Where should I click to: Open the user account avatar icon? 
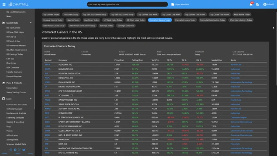click(x=265, y=4)
